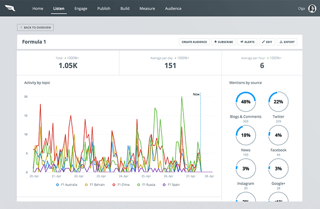
Task: Click the Facebook 4% ring
Action: (x=278, y=135)
